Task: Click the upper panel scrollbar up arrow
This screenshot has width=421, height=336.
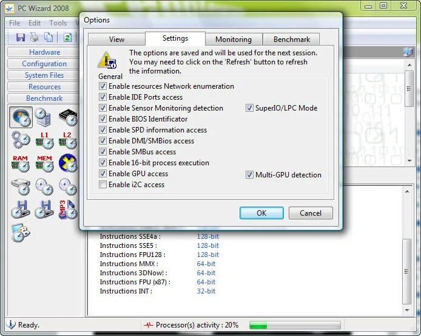Action: point(409,65)
